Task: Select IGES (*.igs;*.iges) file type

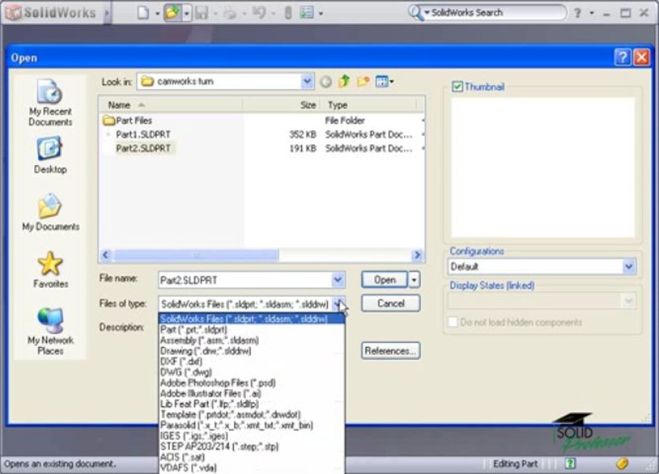Action: pos(251,436)
